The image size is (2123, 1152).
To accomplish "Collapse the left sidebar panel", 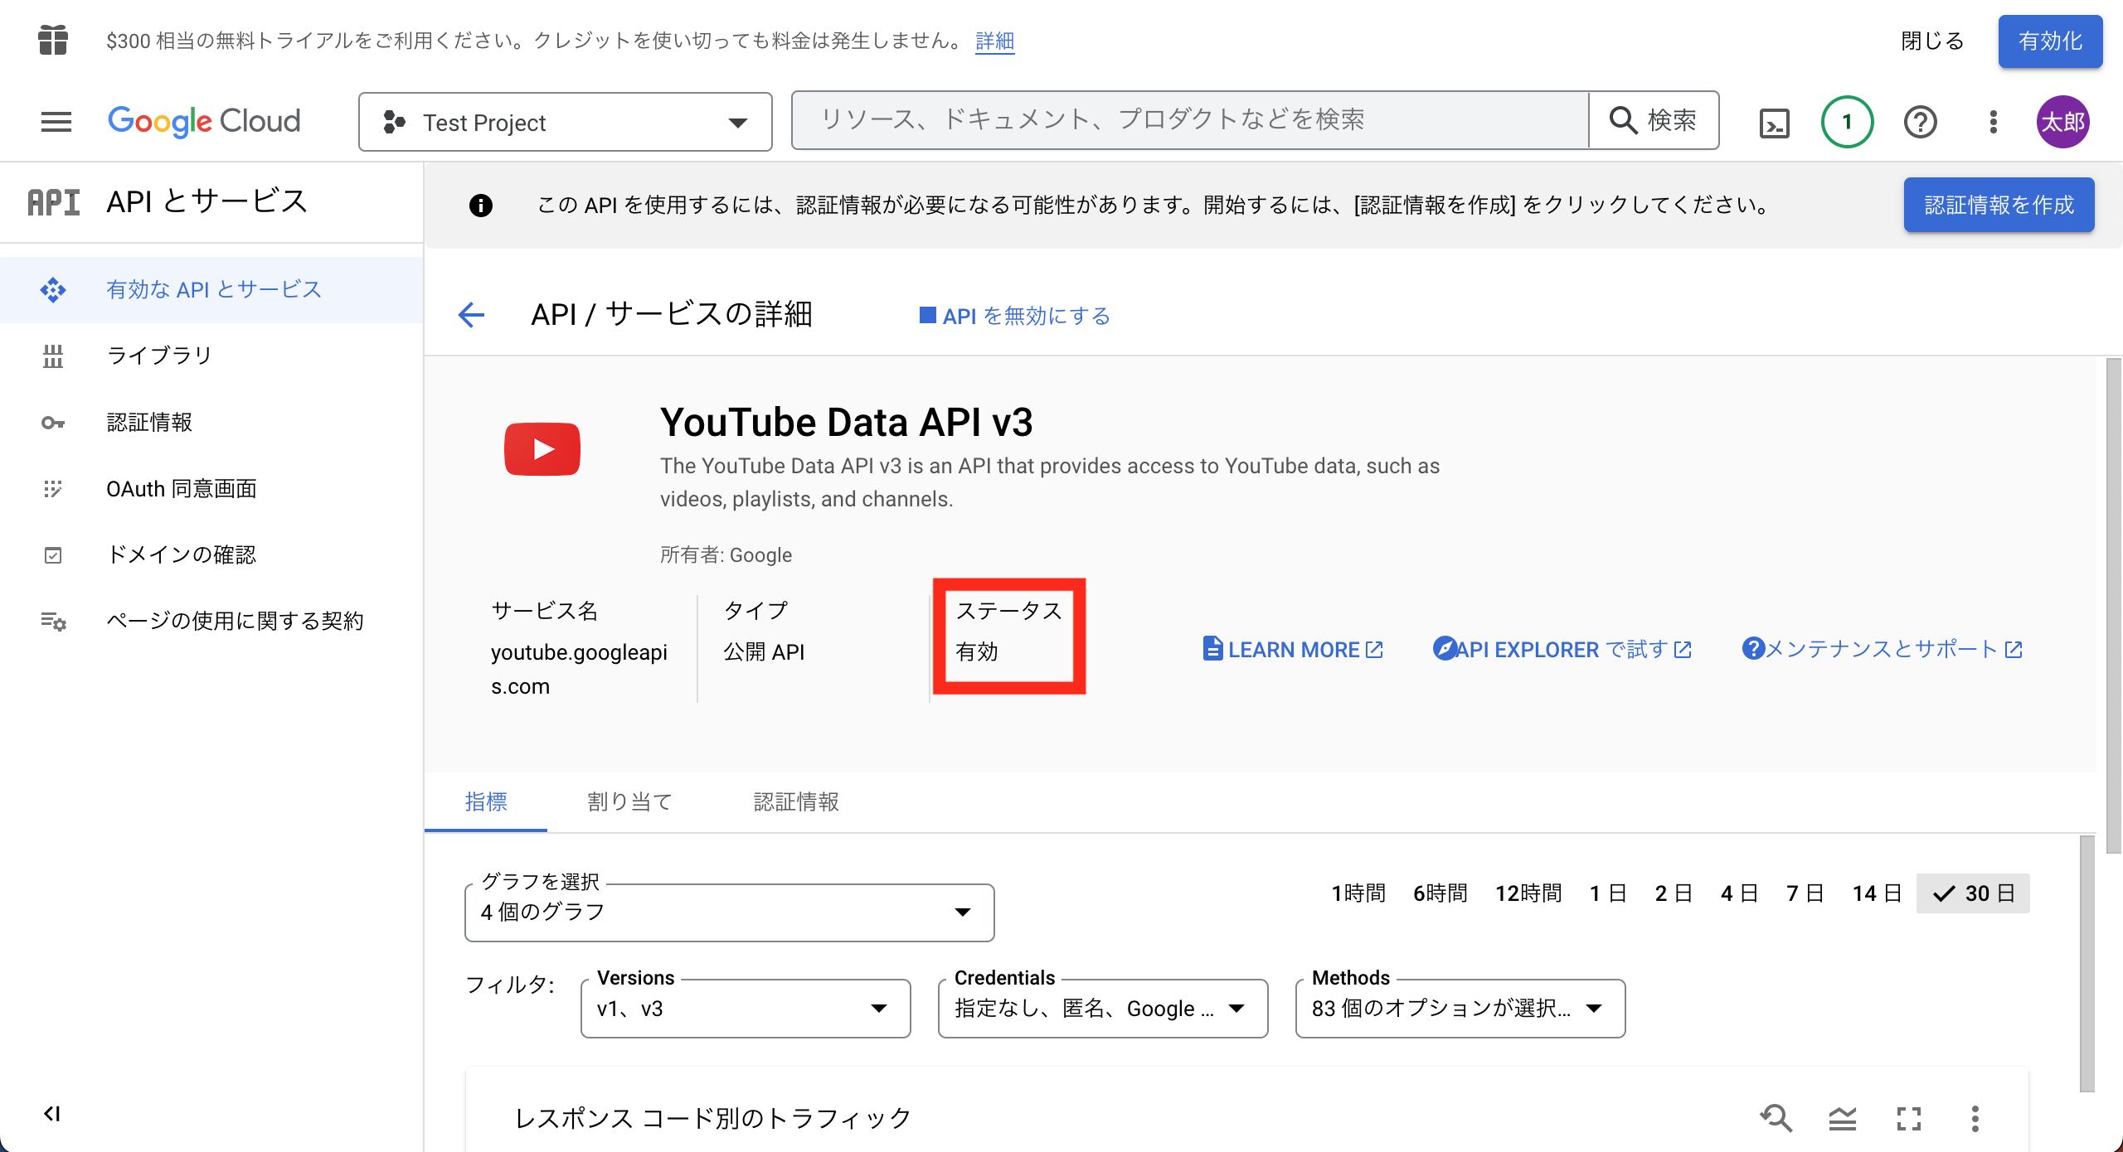I will [x=52, y=1114].
